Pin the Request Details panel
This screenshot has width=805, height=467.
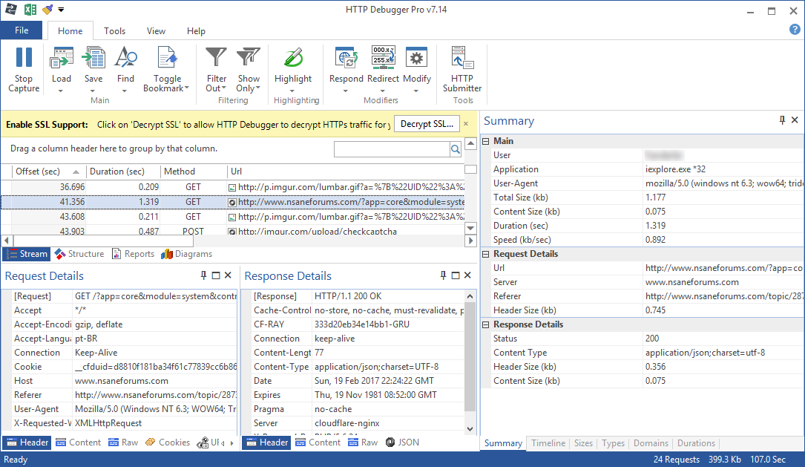click(203, 275)
